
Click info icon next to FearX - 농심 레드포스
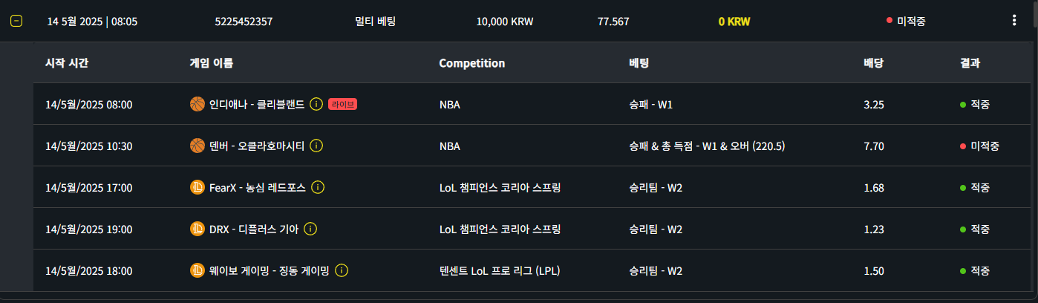tap(318, 188)
